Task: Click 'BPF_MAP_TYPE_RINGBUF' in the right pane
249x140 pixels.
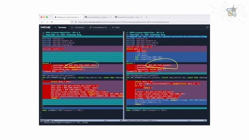Action: pyautogui.click(x=160, y=65)
